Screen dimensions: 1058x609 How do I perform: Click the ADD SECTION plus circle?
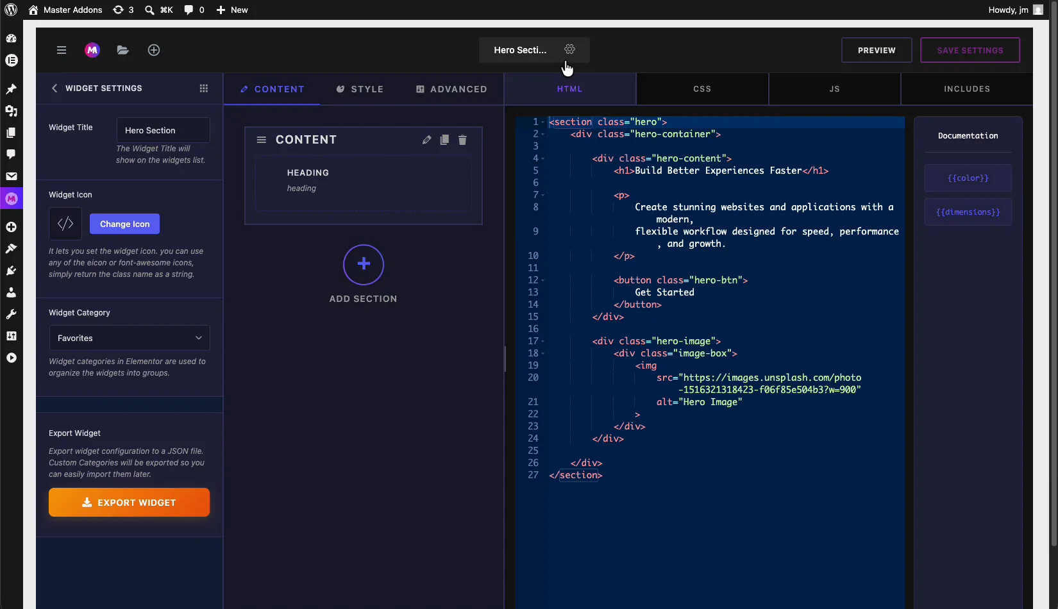point(364,264)
